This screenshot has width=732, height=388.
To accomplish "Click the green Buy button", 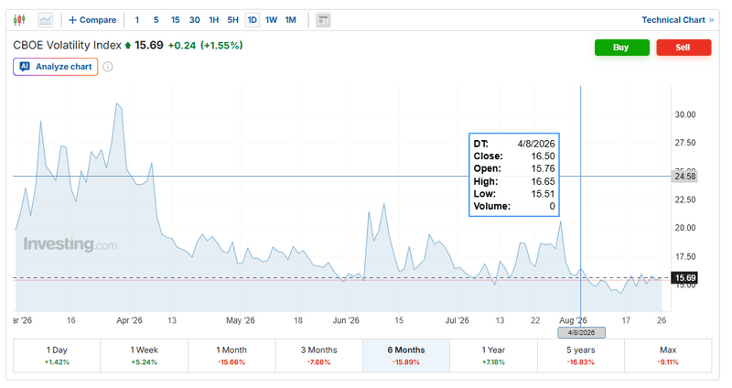I will 622,48.
